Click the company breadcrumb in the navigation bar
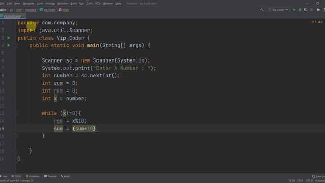Image resolution: width=325 pixels, height=183 pixels. coord(30,10)
